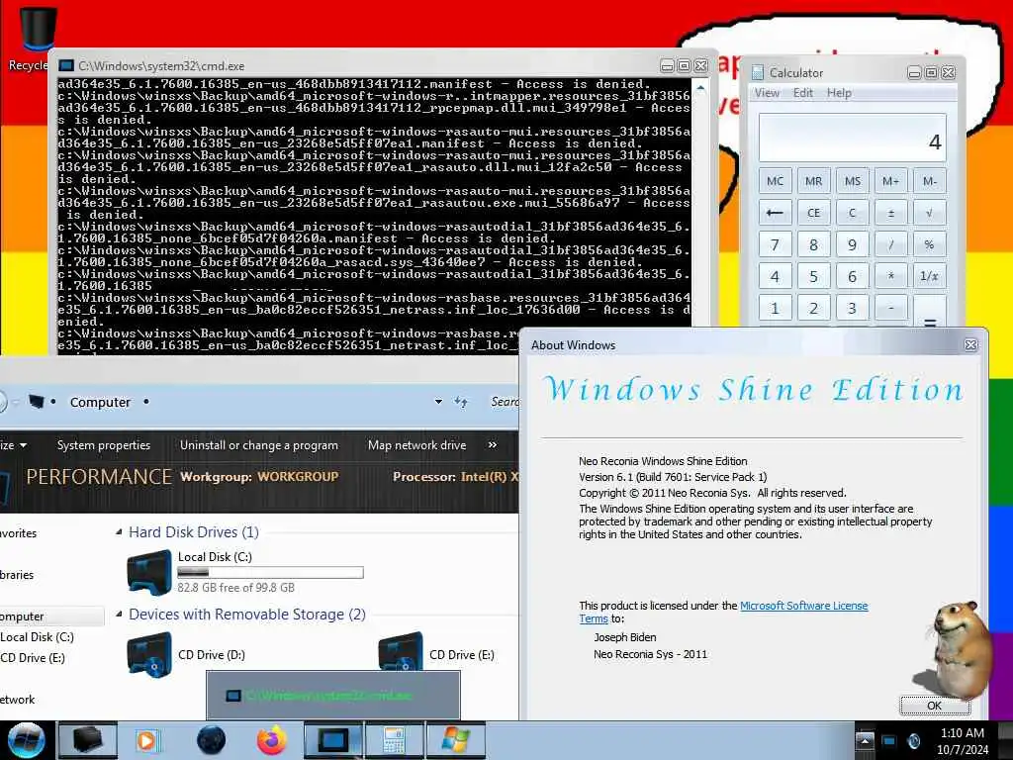Open the CD Drive (D:) icon
Image resolution: width=1013 pixels, height=760 pixels.
click(149, 655)
